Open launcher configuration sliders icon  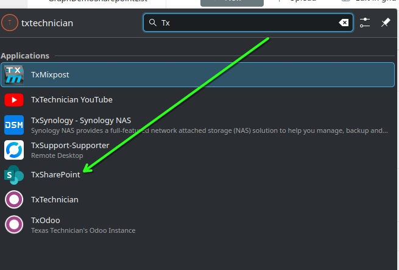tap(365, 23)
